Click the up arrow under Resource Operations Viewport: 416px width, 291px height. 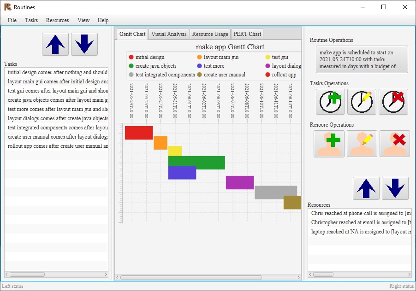point(366,187)
